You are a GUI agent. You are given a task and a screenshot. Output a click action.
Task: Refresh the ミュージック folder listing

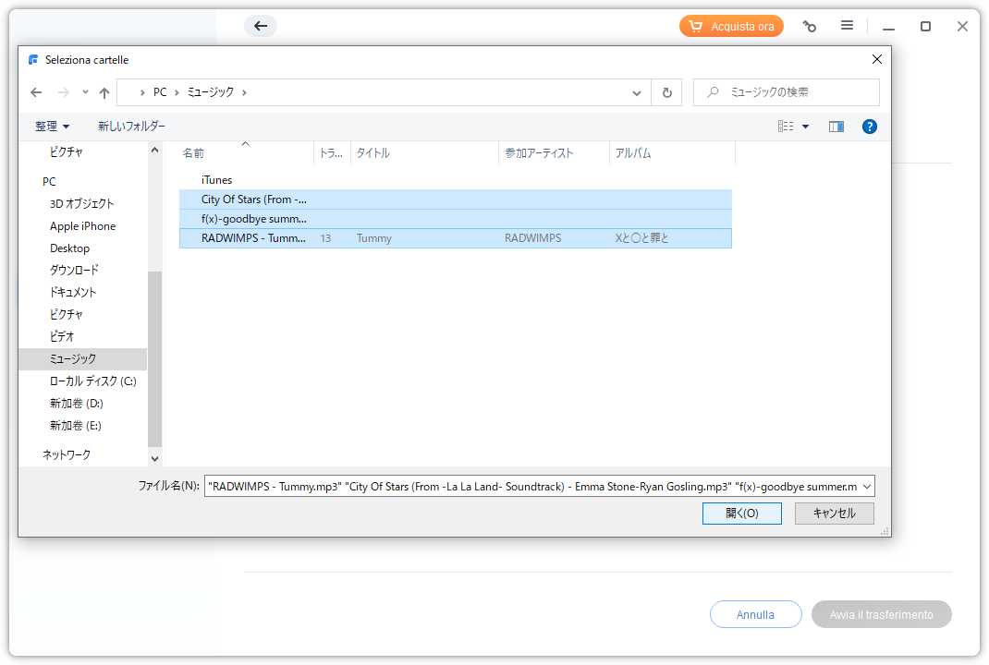pyautogui.click(x=666, y=92)
